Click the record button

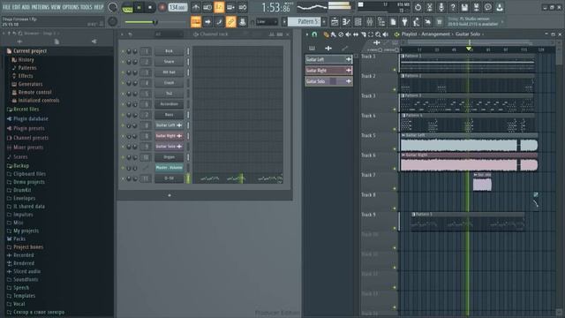point(162,7)
